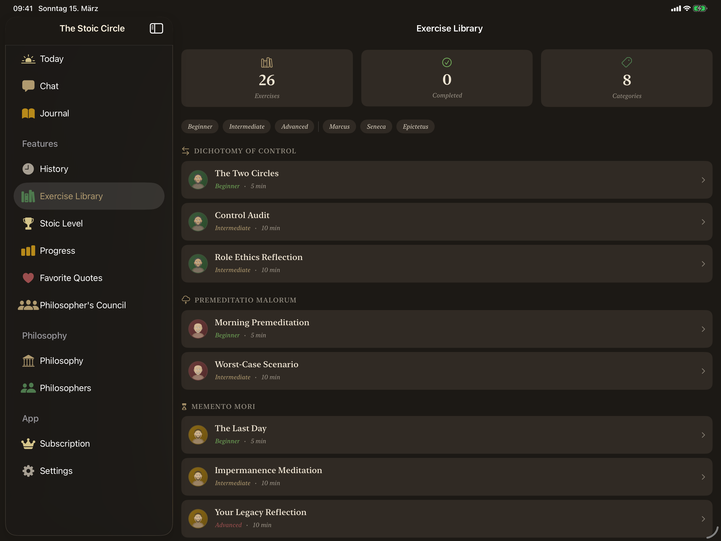Click the Dichotomy of Control arrows icon
Screen dimensions: 721x541
click(185, 151)
